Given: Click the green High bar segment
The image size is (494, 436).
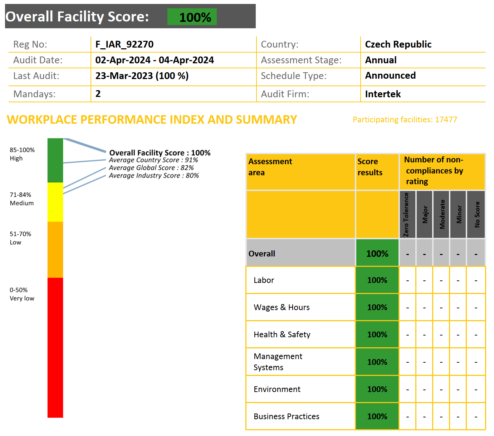Looking at the screenshot, I should (55, 160).
